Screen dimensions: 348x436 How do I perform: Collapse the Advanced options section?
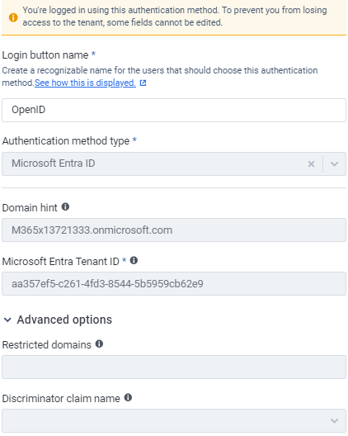(7, 320)
